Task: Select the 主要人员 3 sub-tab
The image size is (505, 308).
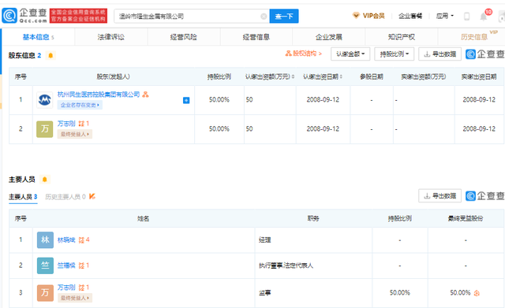Action: (x=23, y=197)
